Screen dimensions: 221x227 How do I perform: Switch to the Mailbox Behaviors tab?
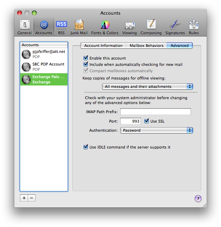147,46
